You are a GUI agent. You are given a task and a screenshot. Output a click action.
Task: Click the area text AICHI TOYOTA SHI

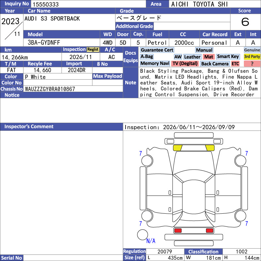[199, 4]
